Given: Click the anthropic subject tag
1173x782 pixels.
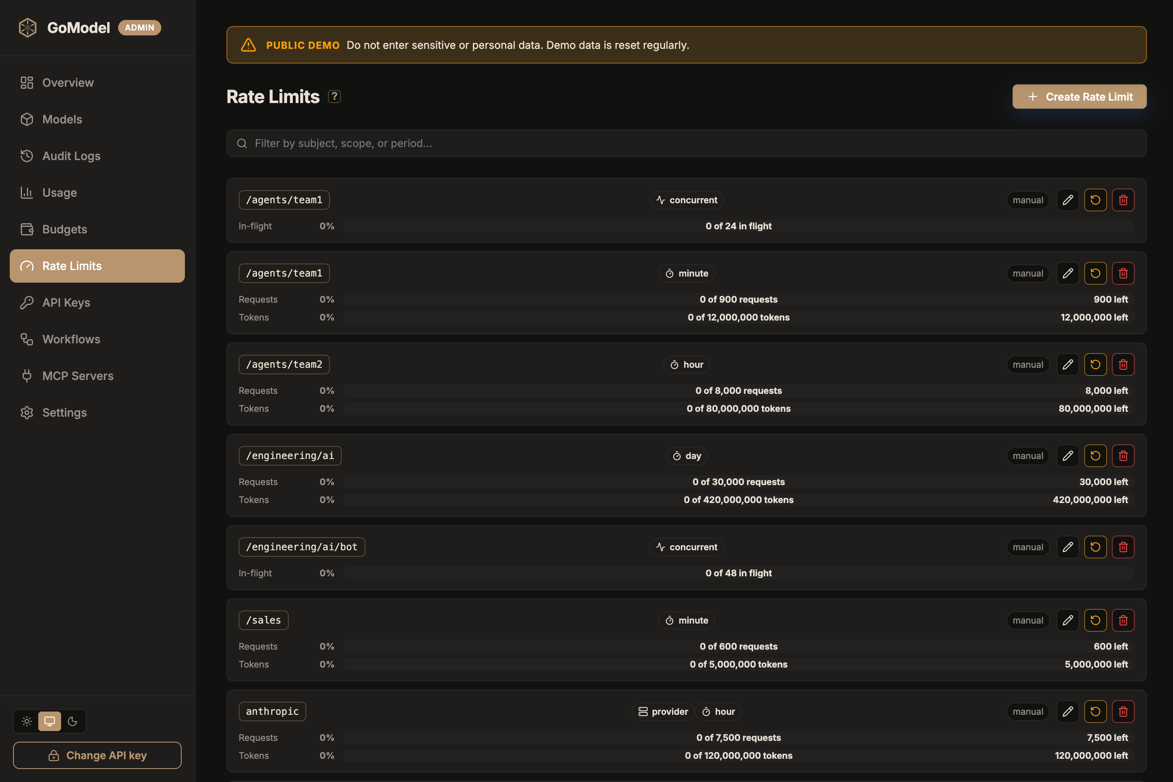Looking at the screenshot, I should [x=272, y=712].
